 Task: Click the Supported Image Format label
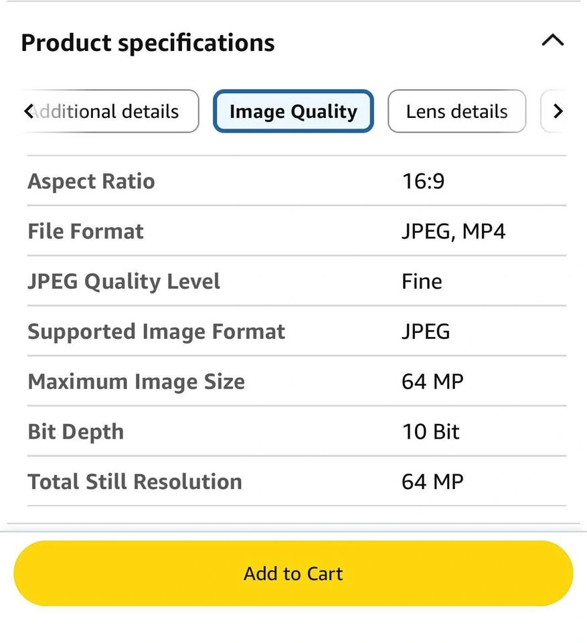(x=157, y=332)
